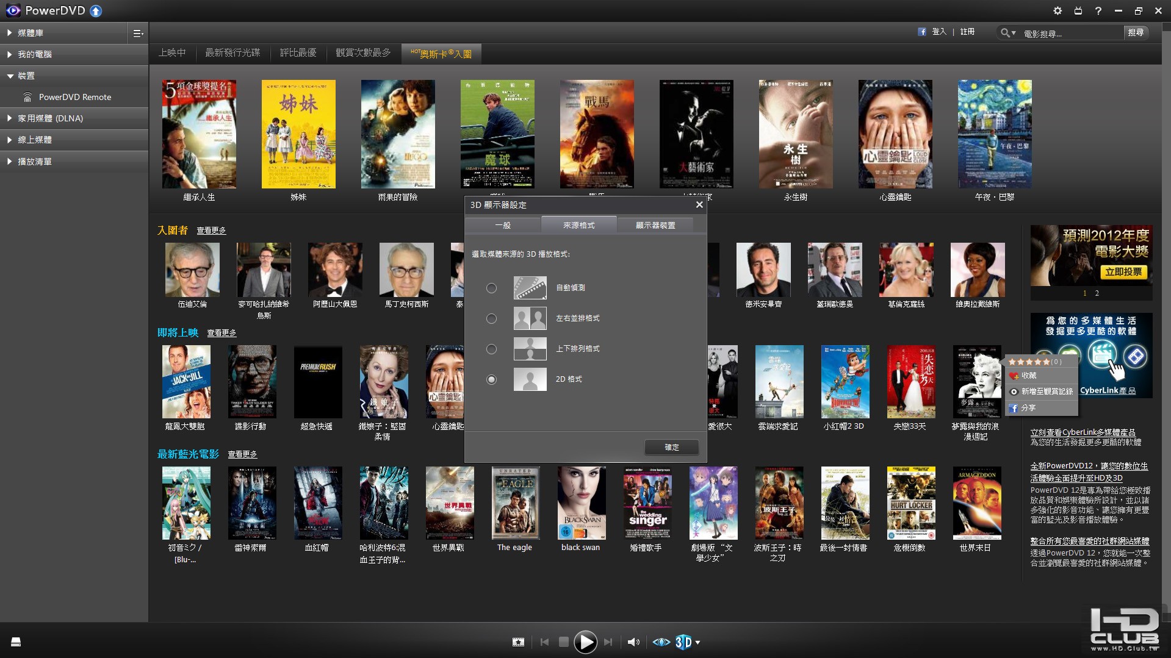Open the 上映中 tab
1171x658 pixels.
click(172, 53)
